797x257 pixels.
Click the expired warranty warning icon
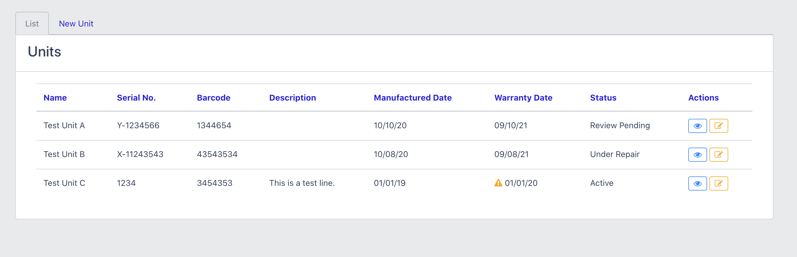[498, 183]
